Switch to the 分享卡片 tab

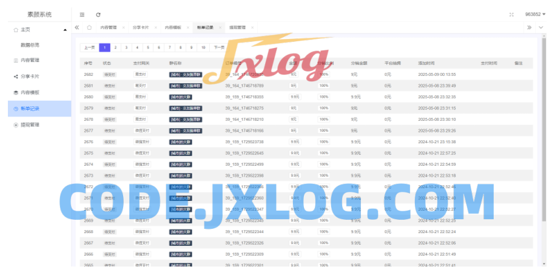(140, 28)
